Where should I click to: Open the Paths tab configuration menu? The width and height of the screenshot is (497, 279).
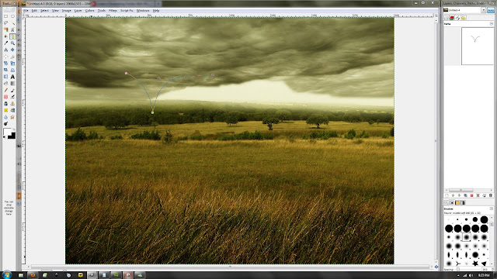(x=492, y=24)
